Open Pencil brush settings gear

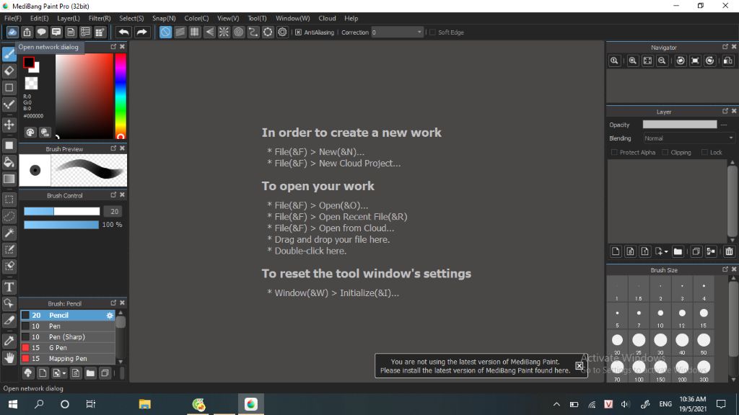(x=110, y=316)
